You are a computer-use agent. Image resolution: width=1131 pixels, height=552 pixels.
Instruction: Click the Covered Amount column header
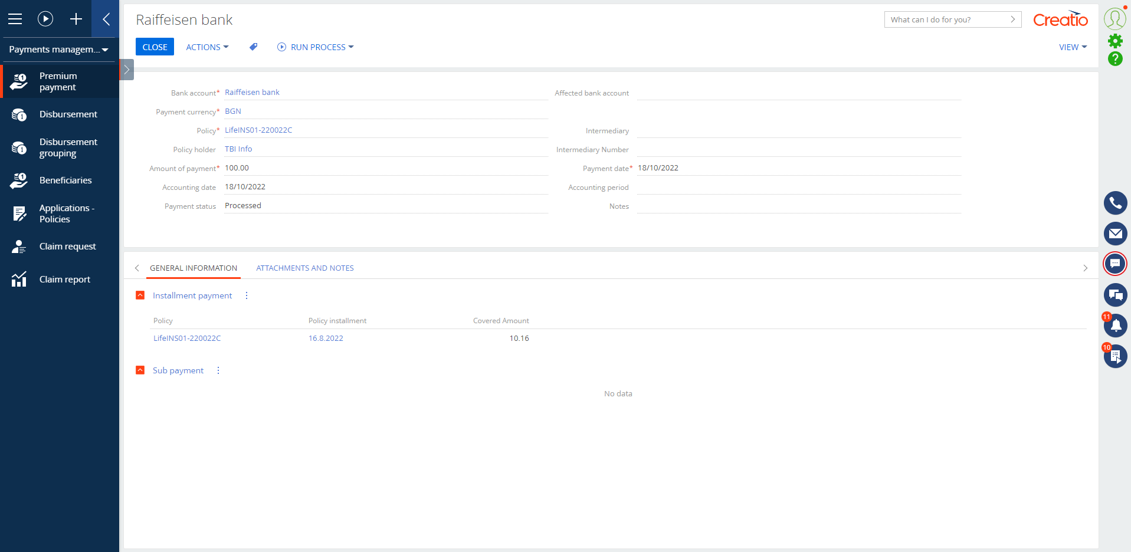coord(501,321)
